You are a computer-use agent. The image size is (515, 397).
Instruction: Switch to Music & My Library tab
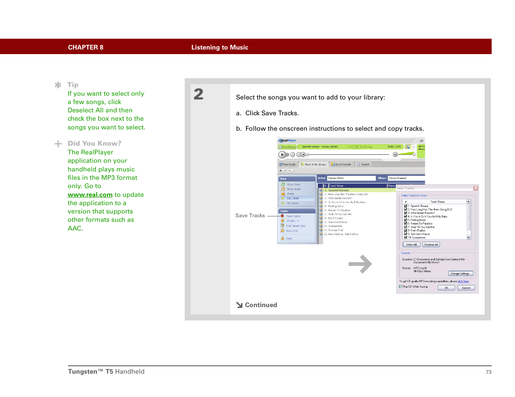[313, 164]
